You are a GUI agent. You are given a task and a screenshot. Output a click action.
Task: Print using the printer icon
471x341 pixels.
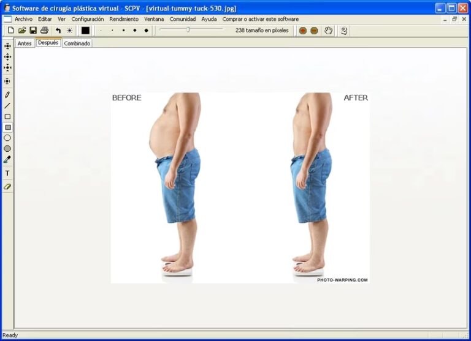click(x=44, y=30)
